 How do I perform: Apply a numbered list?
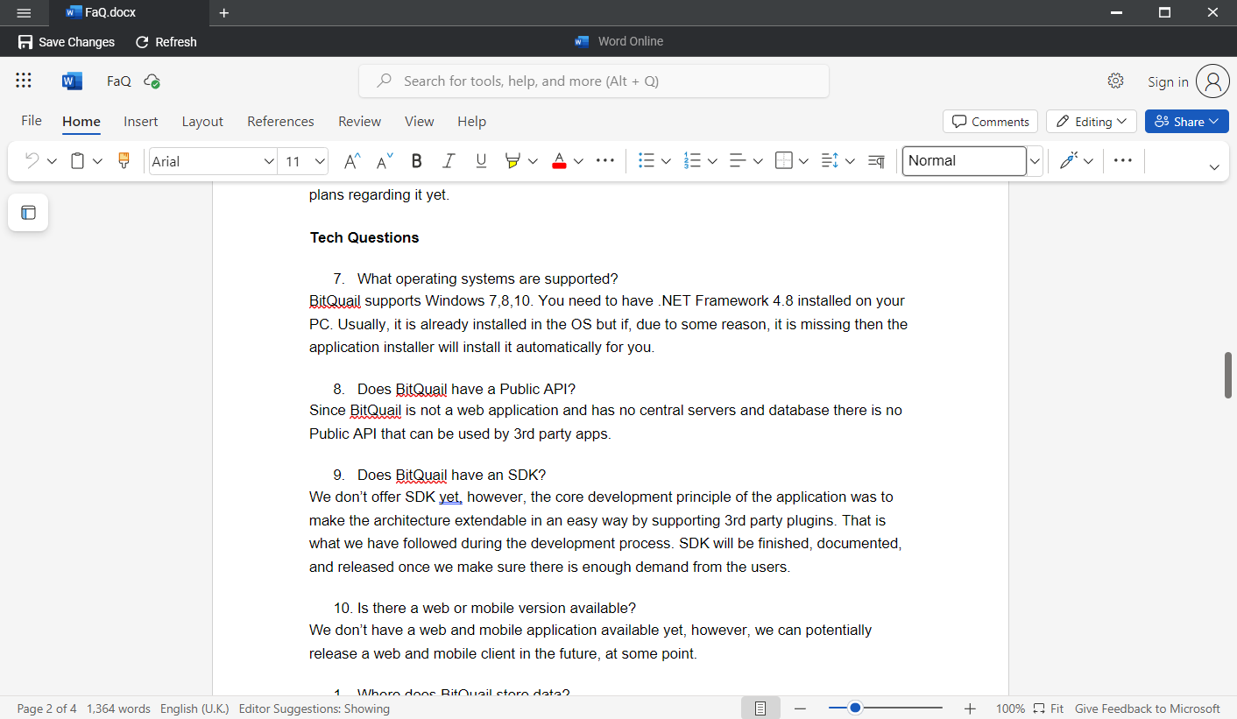tap(693, 160)
